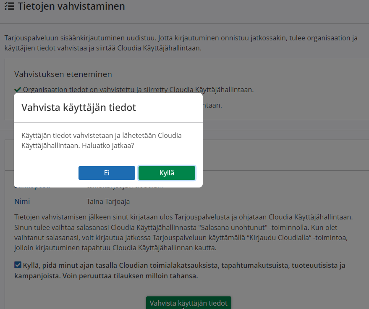The width and height of the screenshot is (369, 309).
Task: Click the Tietojen vahvistaminen page title
Action: pyautogui.click(x=71, y=6)
